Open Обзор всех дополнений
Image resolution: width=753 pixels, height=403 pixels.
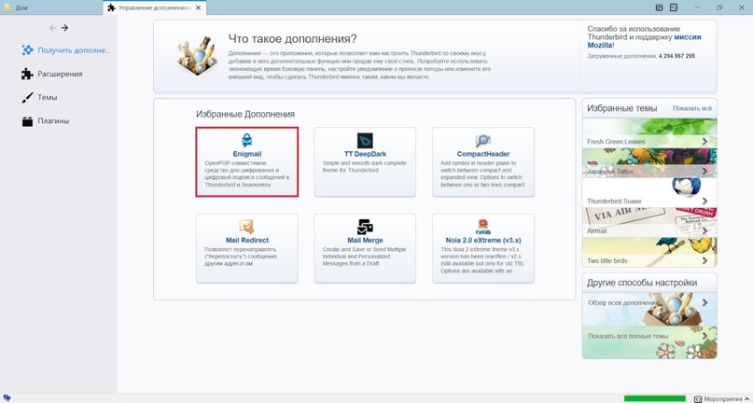point(649,309)
